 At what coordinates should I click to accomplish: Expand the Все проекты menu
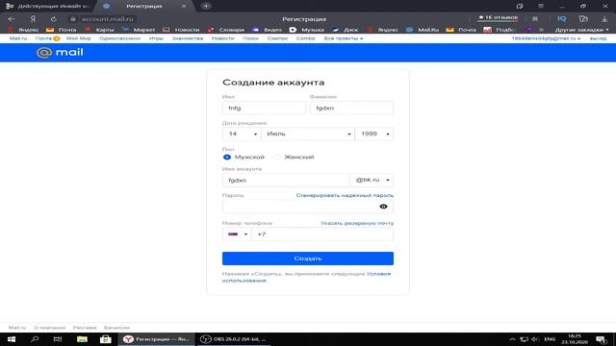click(344, 38)
